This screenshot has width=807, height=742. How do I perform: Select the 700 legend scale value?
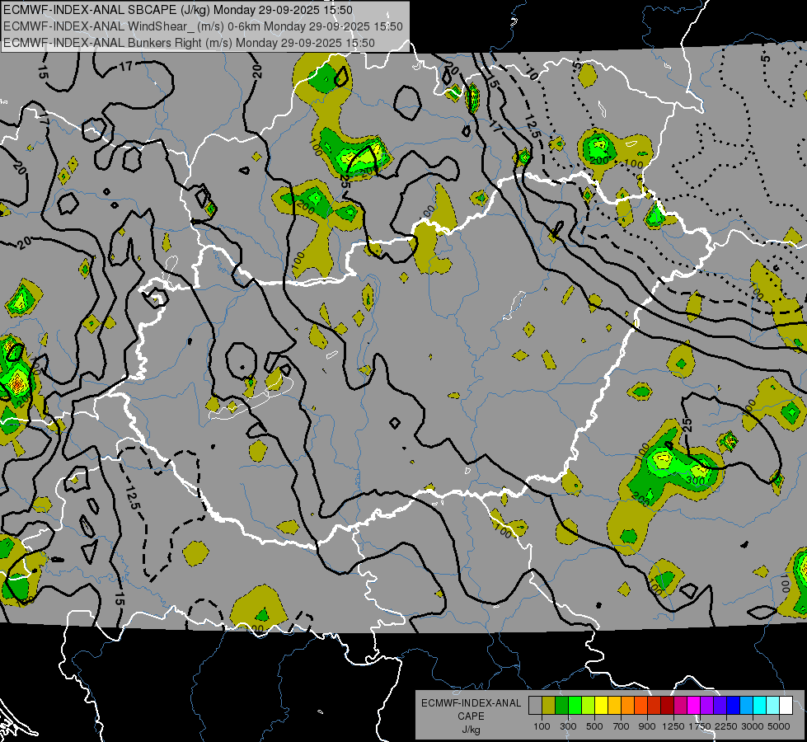tap(622, 726)
